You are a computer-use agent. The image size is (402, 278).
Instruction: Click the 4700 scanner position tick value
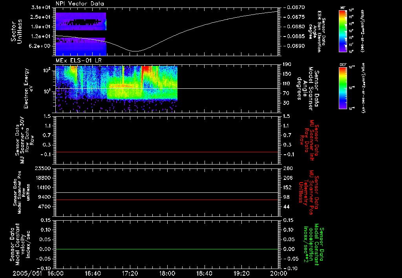[x=45, y=207]
